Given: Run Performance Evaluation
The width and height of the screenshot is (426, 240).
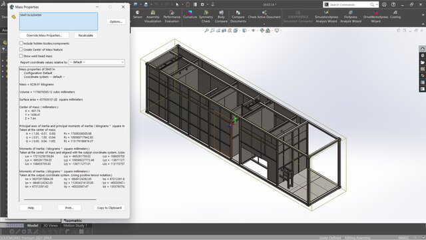Looking at the screenshot, I should (x=172, y=17).
